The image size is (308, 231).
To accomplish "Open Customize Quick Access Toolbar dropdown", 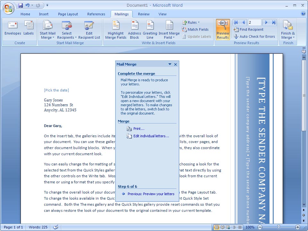I will (47, 5).
